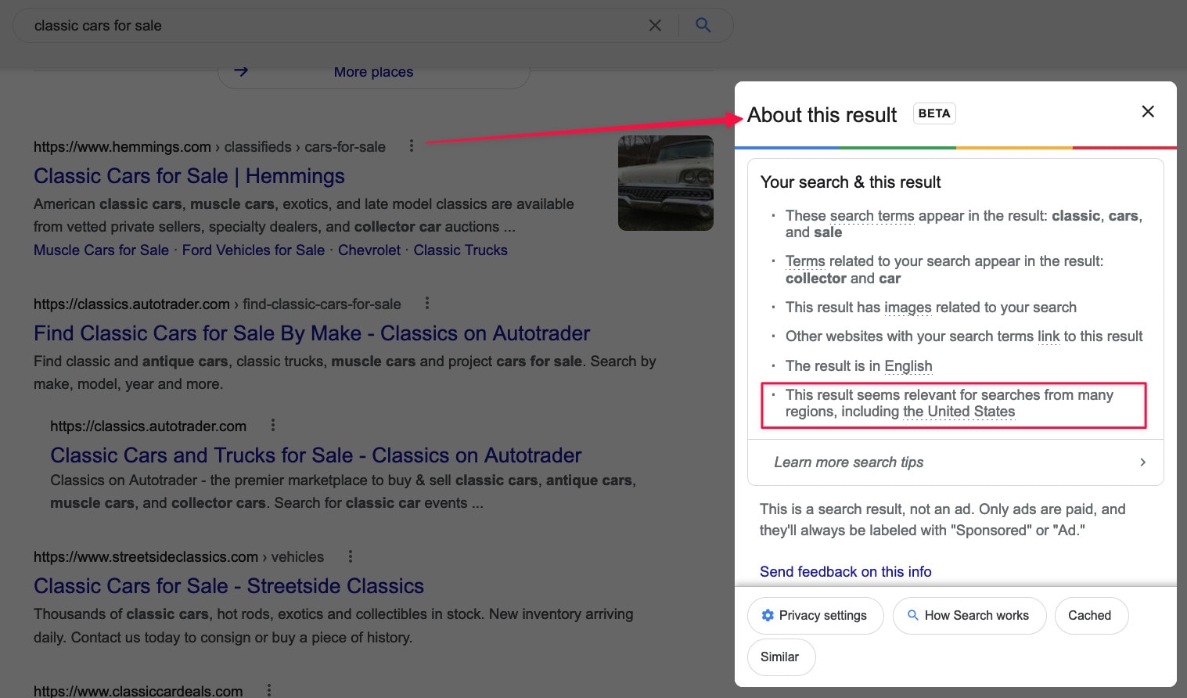Expand More places button
1187x698 pixels.
point(373,72)
